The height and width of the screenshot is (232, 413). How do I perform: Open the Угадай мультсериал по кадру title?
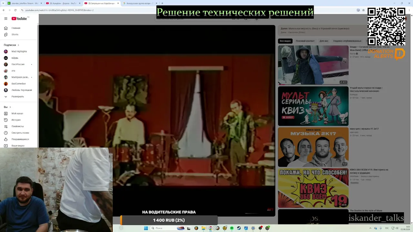[366, 89]
